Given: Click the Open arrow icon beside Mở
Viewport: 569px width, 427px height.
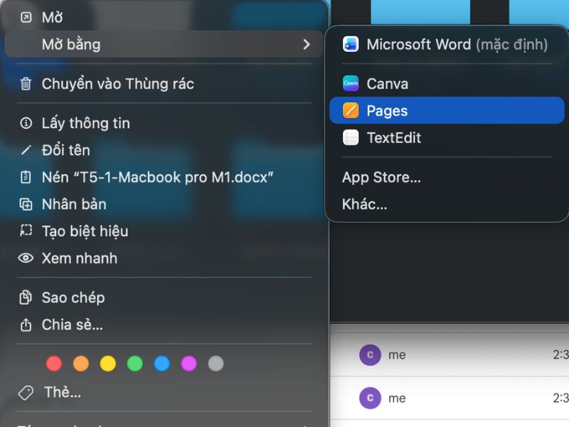Looking at the screenshot, I should [x=26, y=17].
